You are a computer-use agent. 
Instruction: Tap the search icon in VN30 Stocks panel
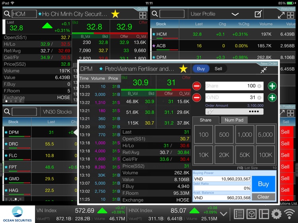[7, 111]
